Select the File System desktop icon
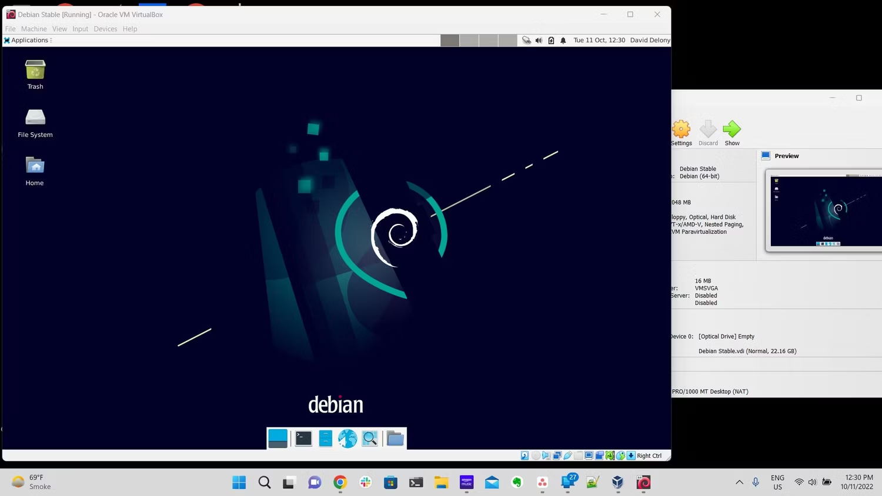The image size is (882, 496). 35,123
